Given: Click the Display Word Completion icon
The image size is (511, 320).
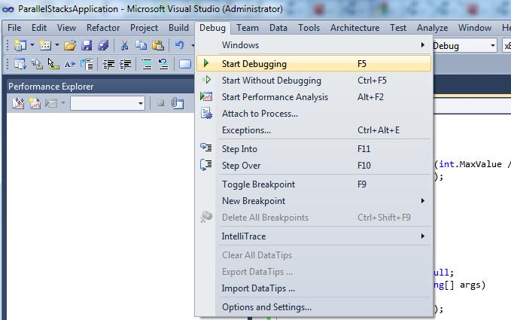Looking at the screenshot, I should 70,64.
